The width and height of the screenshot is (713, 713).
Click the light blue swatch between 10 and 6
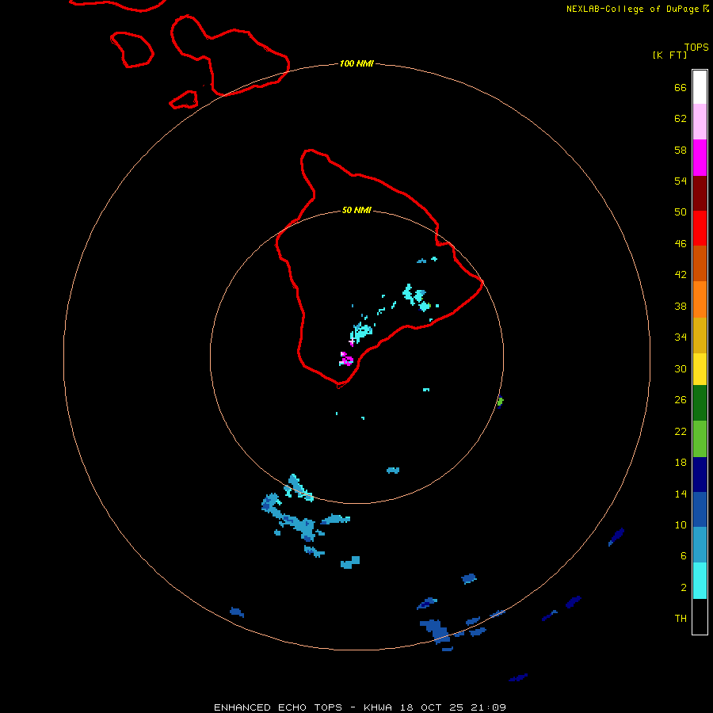click(x=700, y=545)
